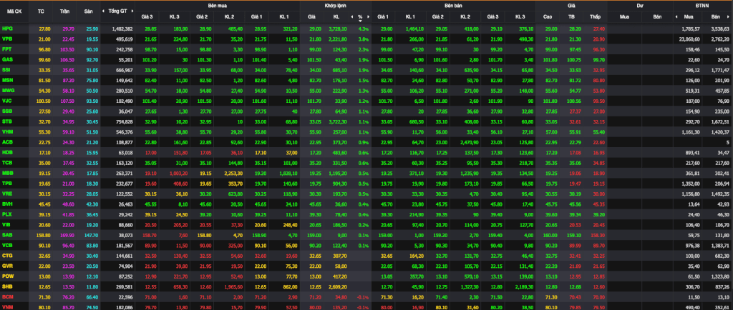This screenshot has width=733, height=310.
Task: Open the BCM stock ticker
Action: [x=7, y=296]
